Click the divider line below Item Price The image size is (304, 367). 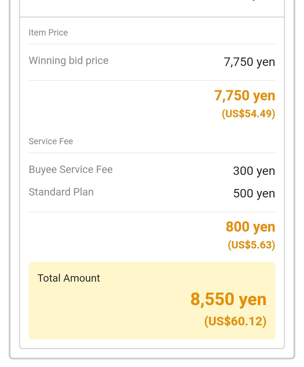click(x=152, y=44)
